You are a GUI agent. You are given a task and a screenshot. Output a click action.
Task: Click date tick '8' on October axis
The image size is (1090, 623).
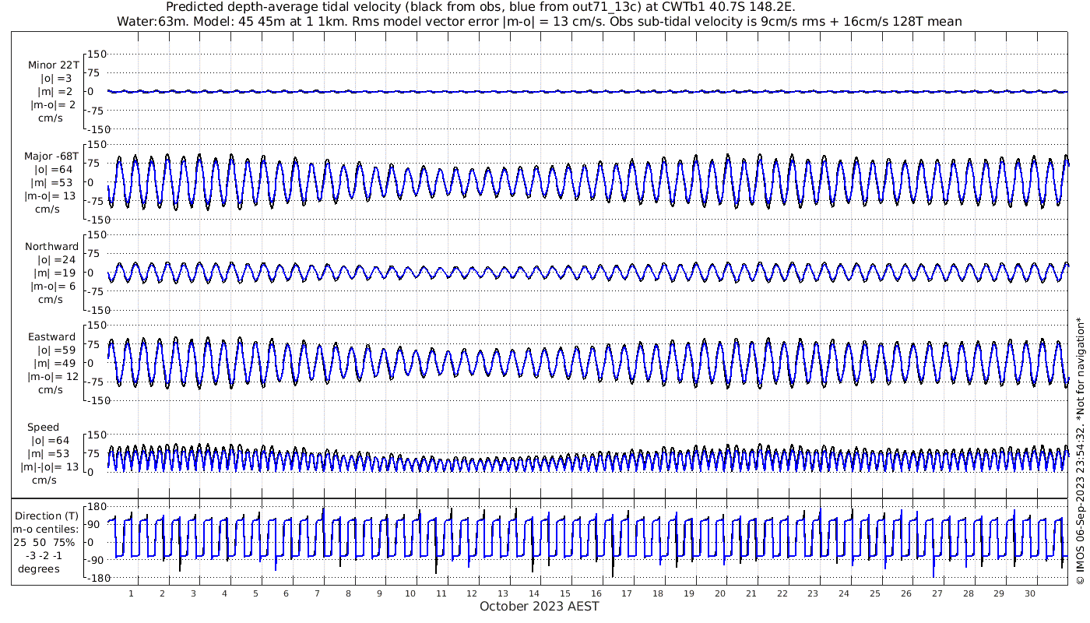pos(349,593)
